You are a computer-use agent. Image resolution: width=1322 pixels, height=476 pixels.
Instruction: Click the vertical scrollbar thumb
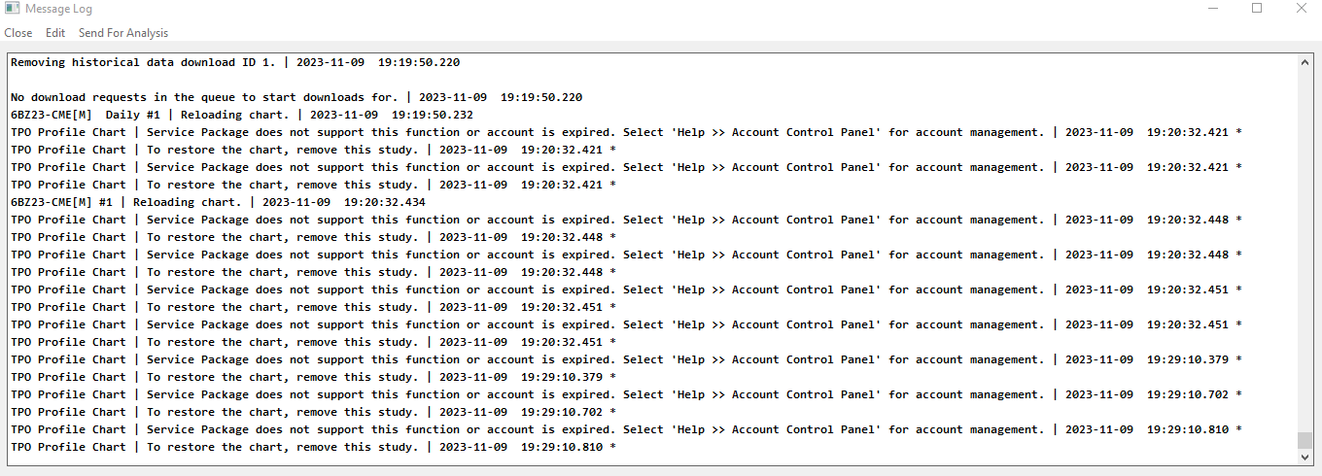point(1305,440)
